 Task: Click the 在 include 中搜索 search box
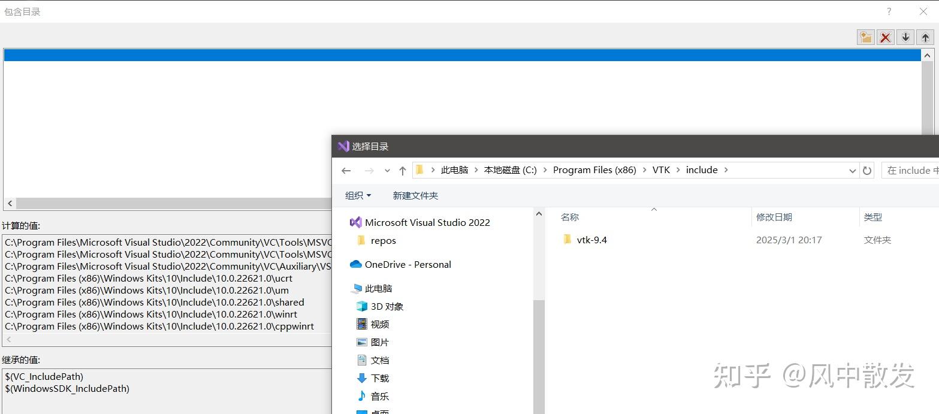click(x=912, y=170)
